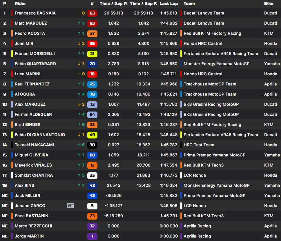Sort by the Rider column header
The width and height of the screenshot is (281, 241).
(x=20, y=3)
